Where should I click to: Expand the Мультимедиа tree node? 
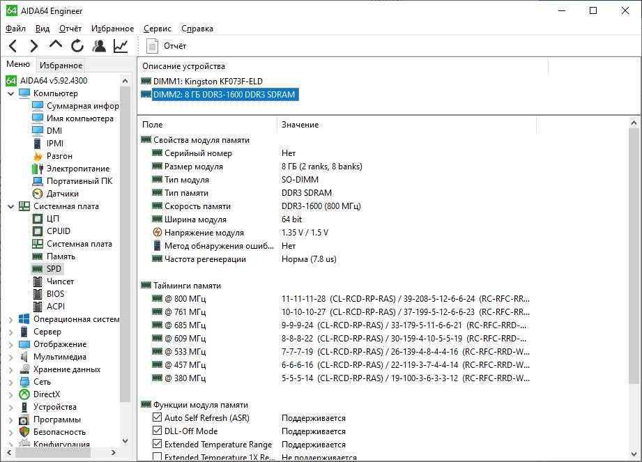point(11,357)
